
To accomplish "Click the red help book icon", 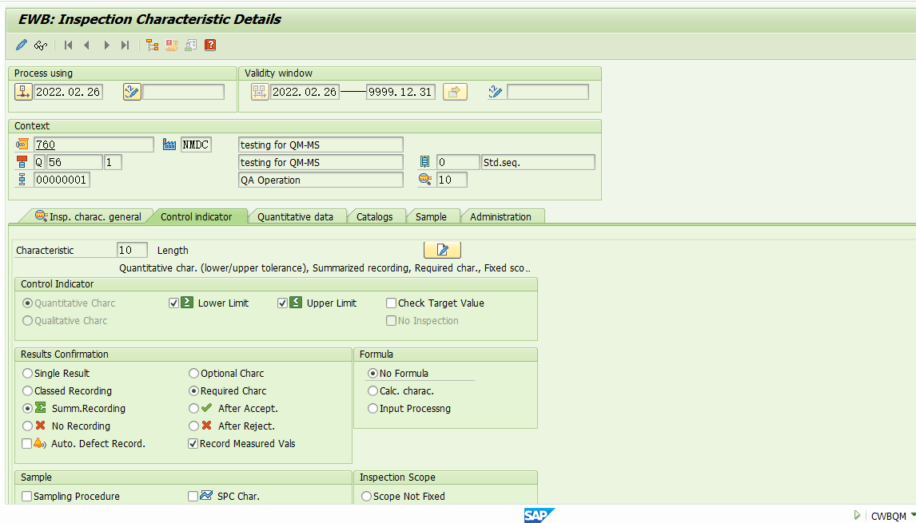I will [x=209, y=45].
